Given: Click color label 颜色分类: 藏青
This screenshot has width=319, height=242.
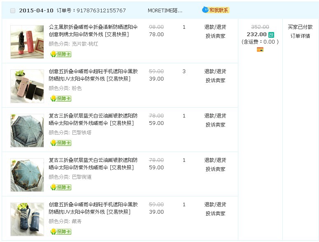Looking at the screenshot, I should tap(65, 221).
